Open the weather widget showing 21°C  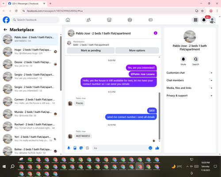(177, 166)
